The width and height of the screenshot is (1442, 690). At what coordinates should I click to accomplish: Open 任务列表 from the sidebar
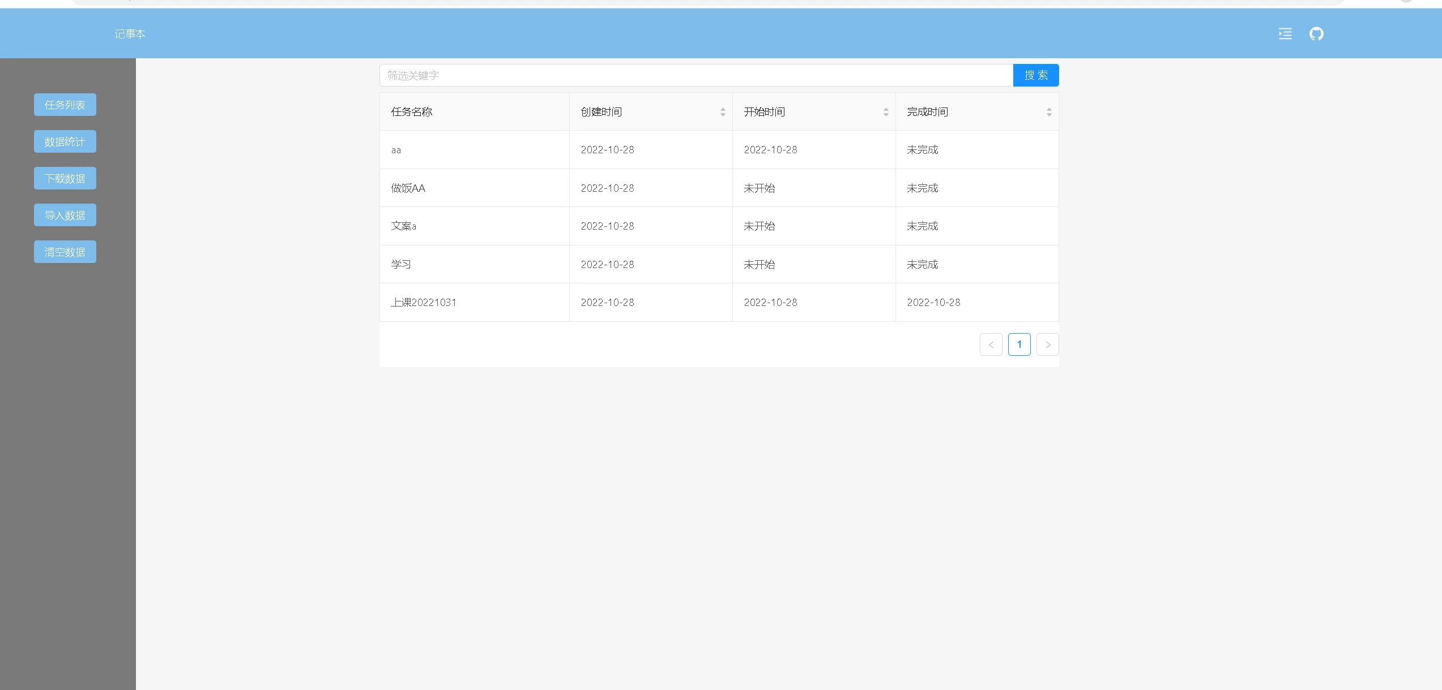coord(65,104)
